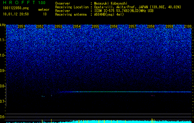Image resolution: width=194 pixels, height=123 pixels.
Task: Click the 0.6 kHz frequency tick label
Action: [3, 117]
